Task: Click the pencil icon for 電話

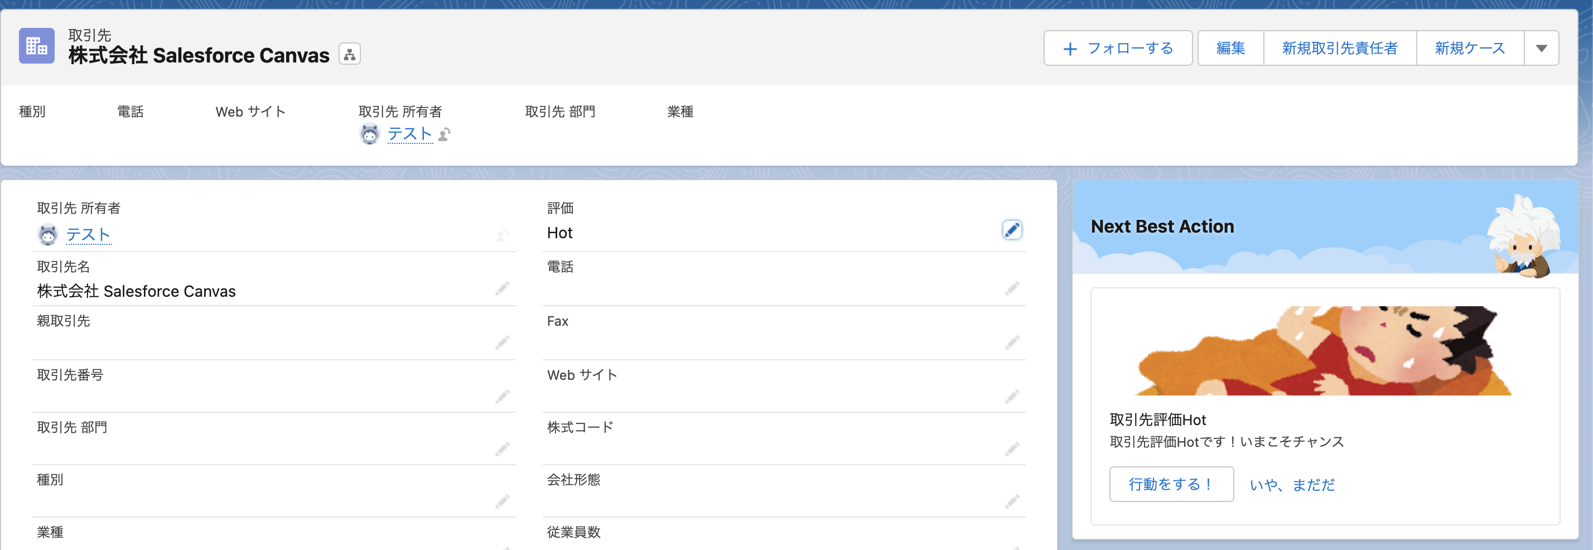Action: (1012, 288)
